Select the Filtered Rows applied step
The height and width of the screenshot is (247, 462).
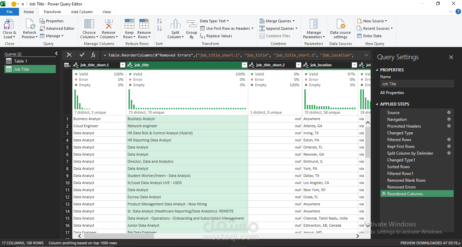coord(401,139)
